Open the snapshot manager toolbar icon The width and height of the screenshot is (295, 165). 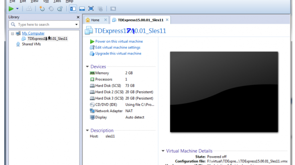click(60, 9)
